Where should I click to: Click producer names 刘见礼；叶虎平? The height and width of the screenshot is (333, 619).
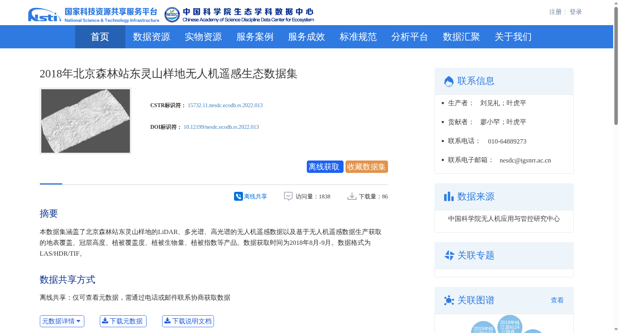point(503,103)
